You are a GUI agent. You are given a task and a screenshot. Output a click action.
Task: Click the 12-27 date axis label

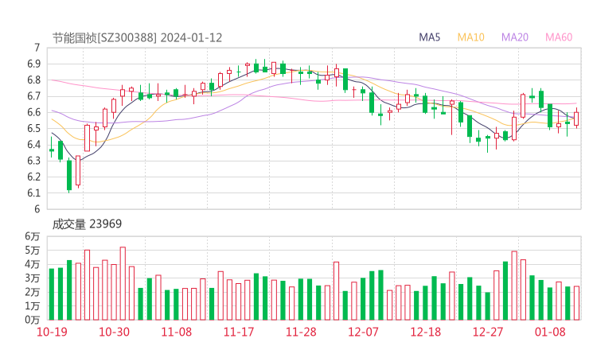click(488, 332)
